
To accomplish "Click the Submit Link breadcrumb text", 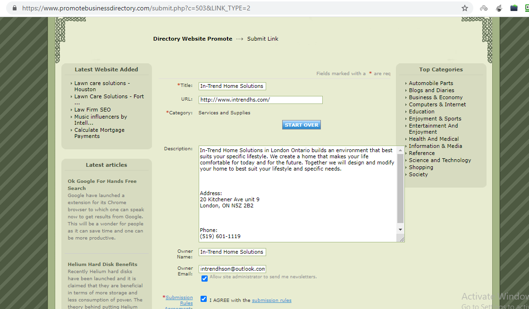I will point(262,39).
